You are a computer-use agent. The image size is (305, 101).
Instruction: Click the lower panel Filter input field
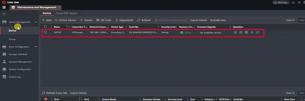tap(301, 93)
